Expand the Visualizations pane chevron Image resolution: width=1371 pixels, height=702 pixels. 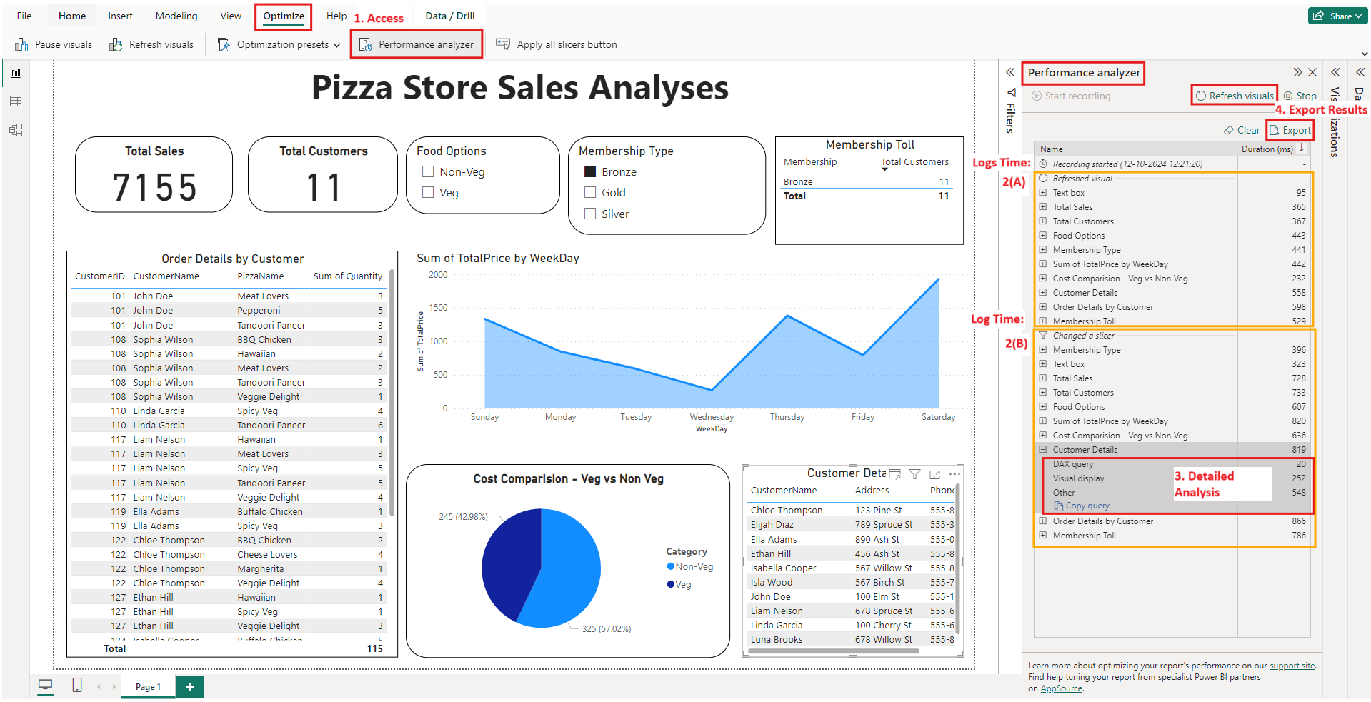tap(1335, 72)
